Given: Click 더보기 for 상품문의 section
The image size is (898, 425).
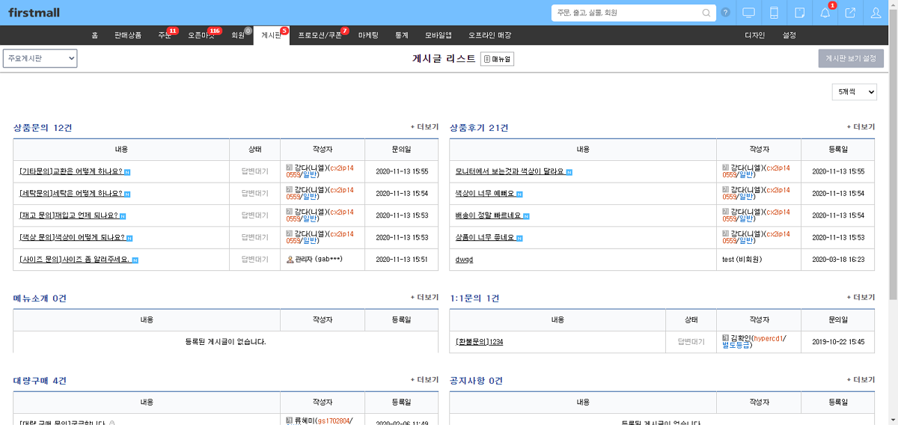Looking at the screenshot, I should click(x=424, y=126).
